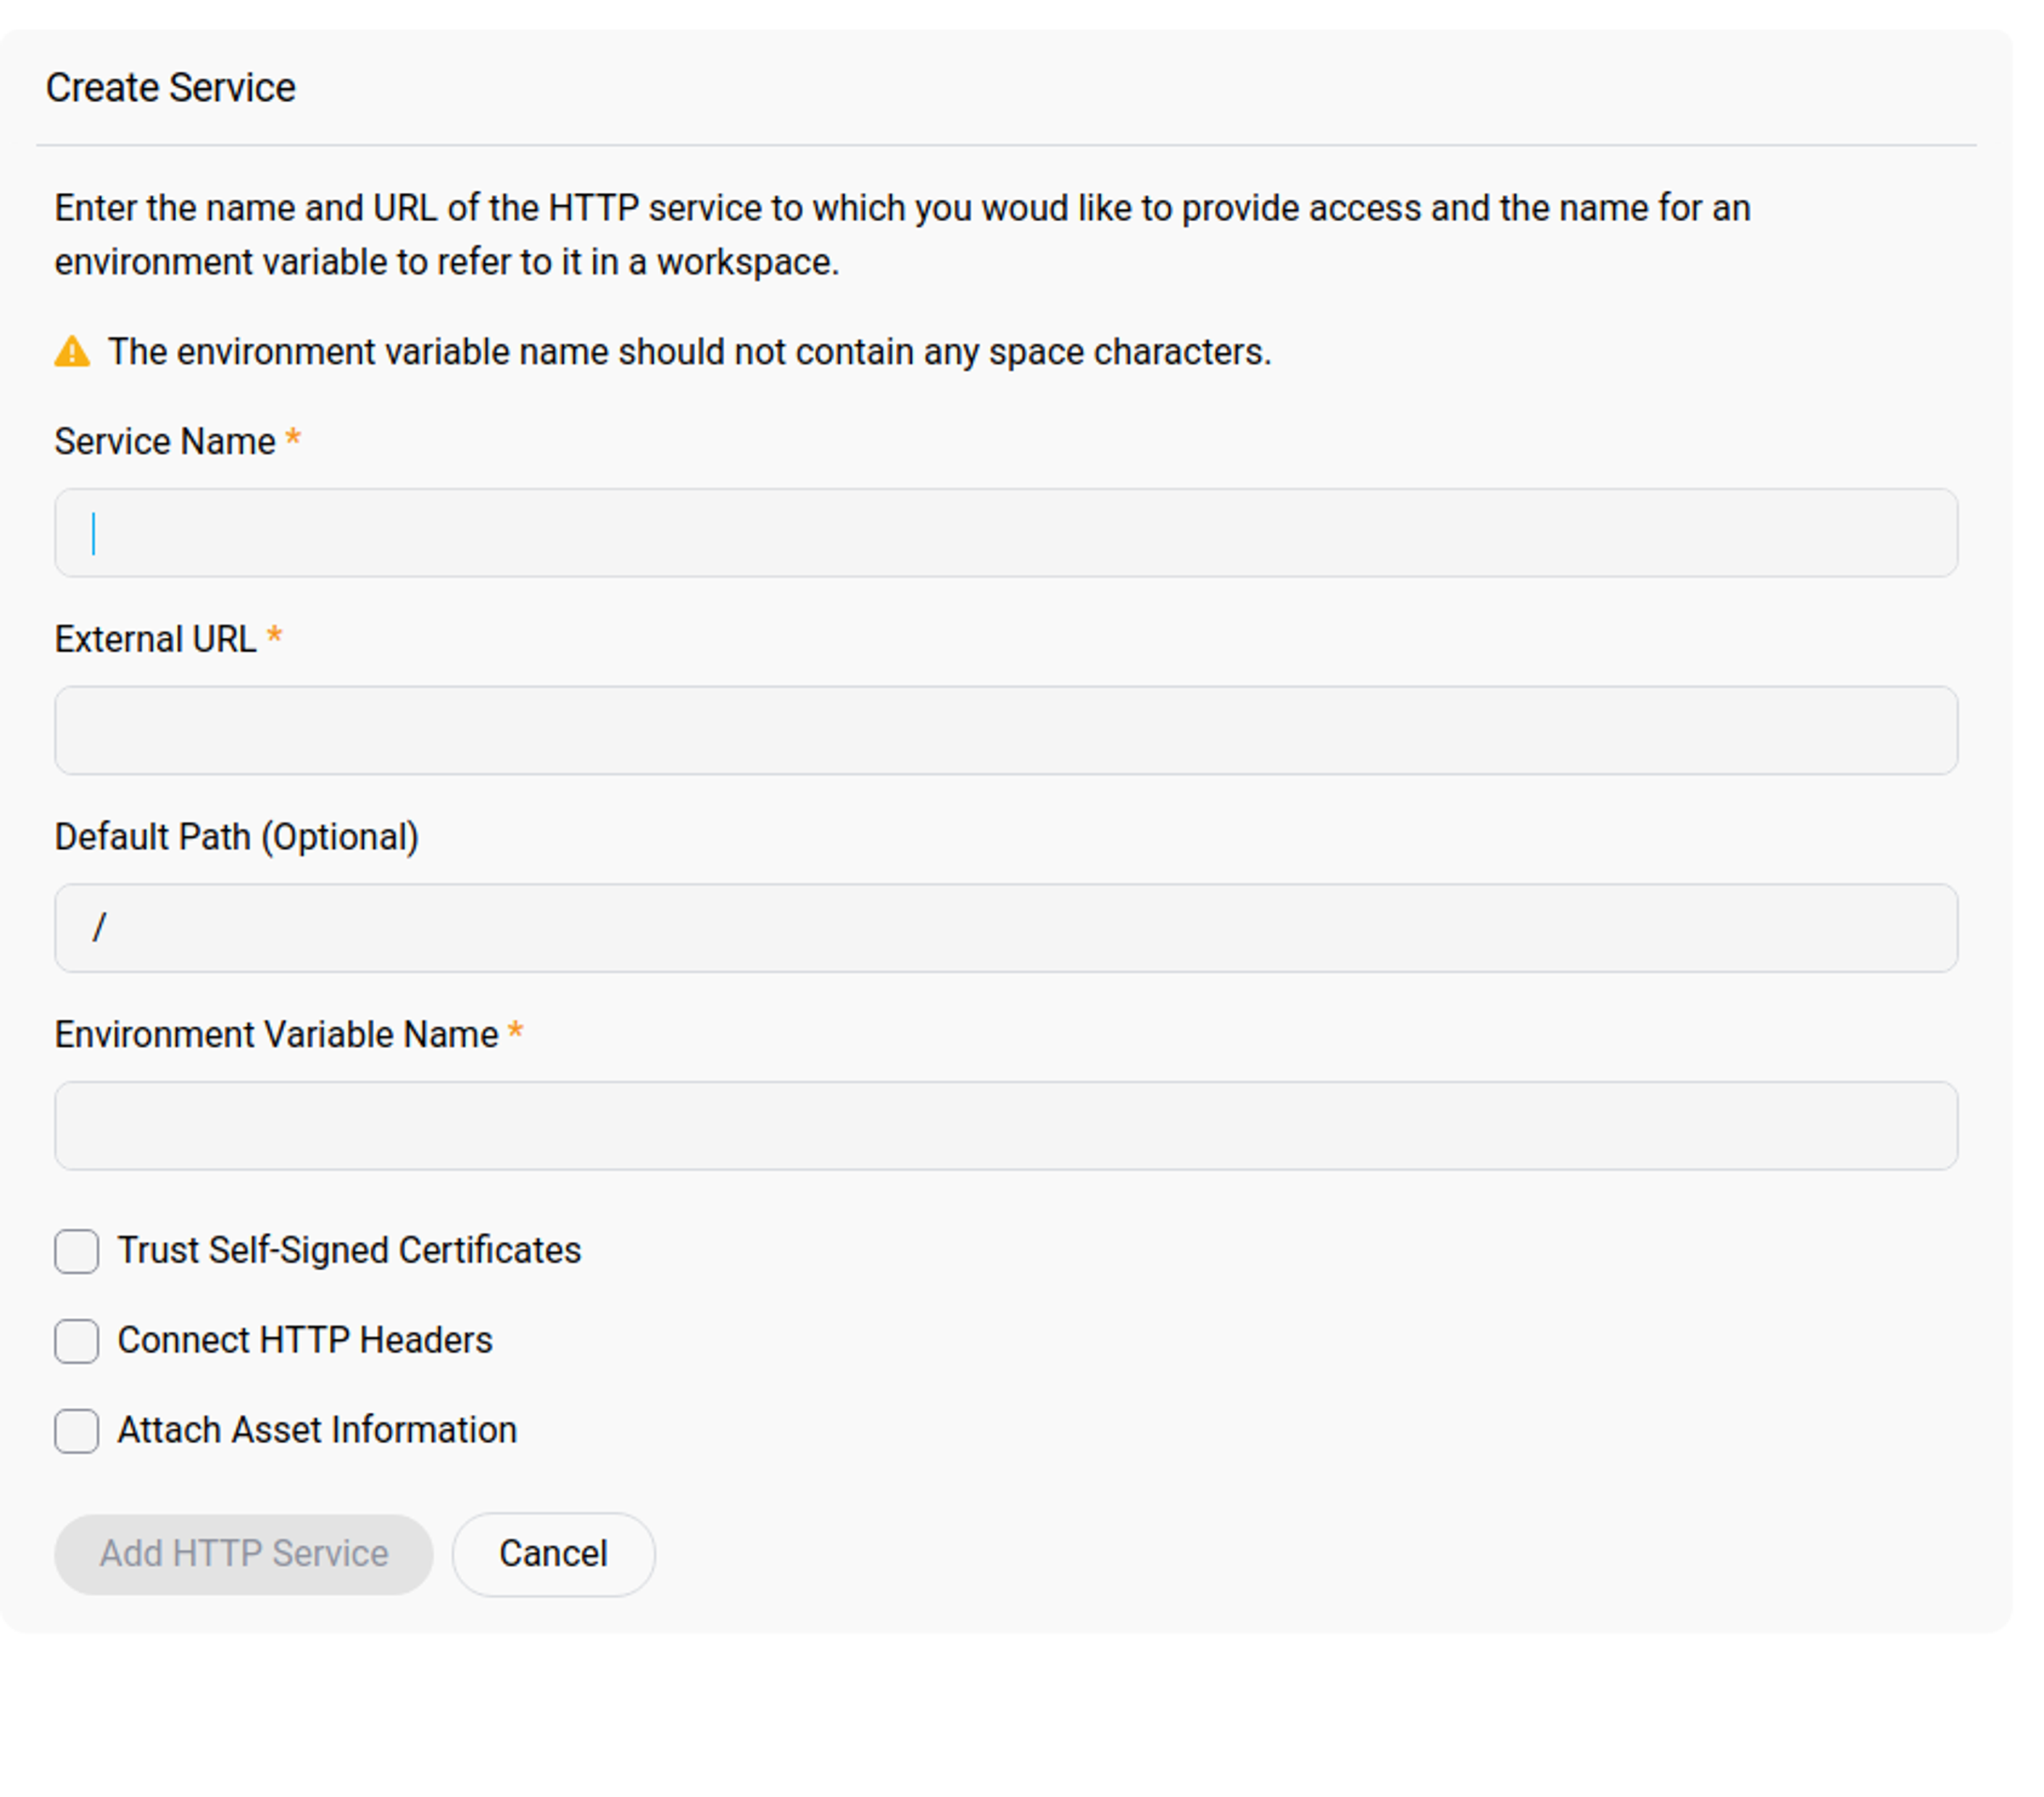Click the Environment Variable Name label text
This screenshot has height=1797, width=2044.
click(x=276, y=1035)
